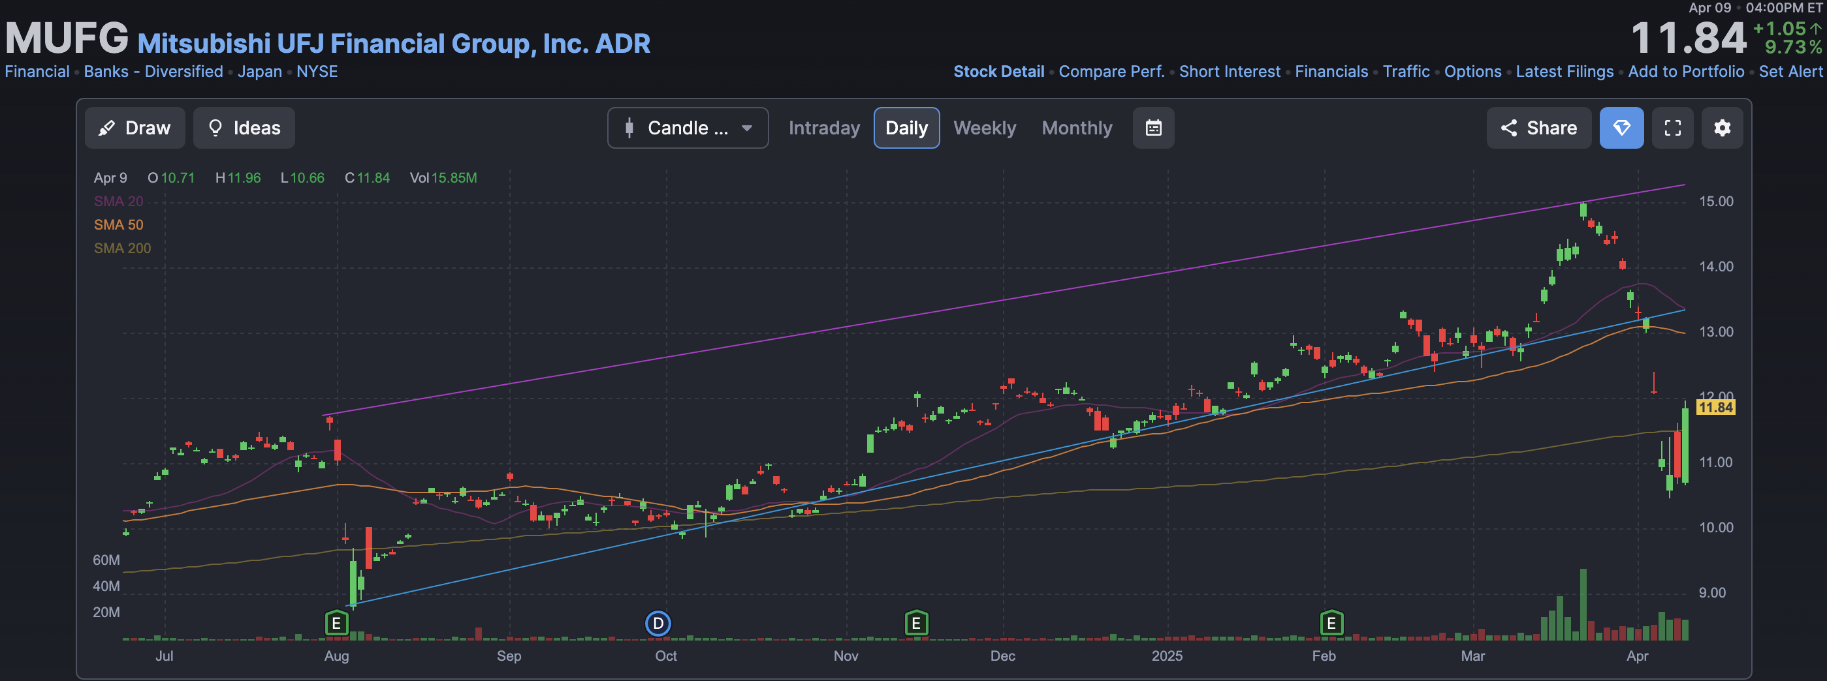This screenshot has height=681, width=1827.
Task: Open the Options link
Action: [1472, 72]
